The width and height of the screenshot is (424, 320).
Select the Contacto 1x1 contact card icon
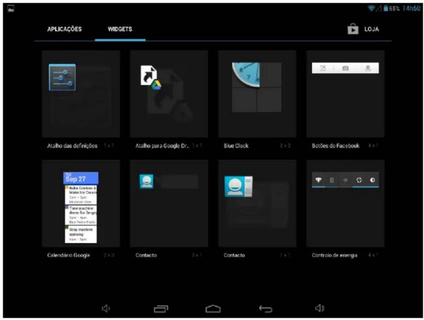(238, 186)
